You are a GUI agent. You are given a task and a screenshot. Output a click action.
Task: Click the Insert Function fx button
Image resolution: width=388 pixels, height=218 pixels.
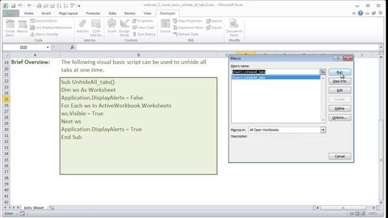[72, 47]
